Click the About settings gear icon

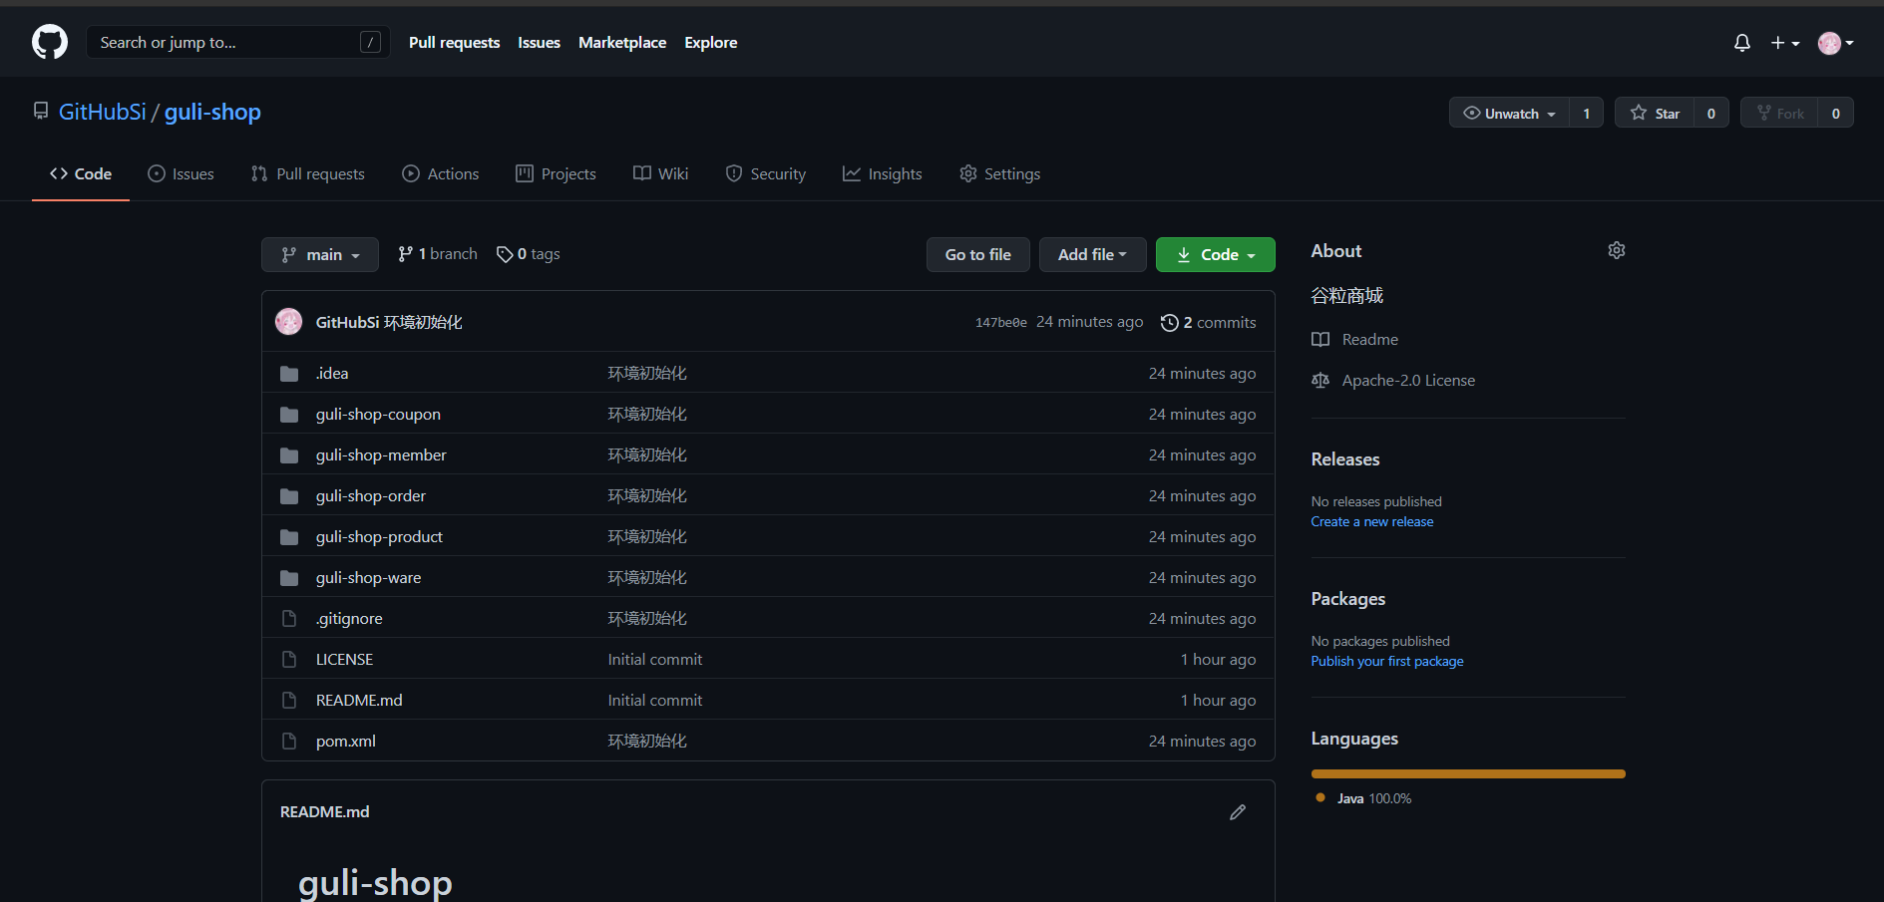[x=1617, y=250]
